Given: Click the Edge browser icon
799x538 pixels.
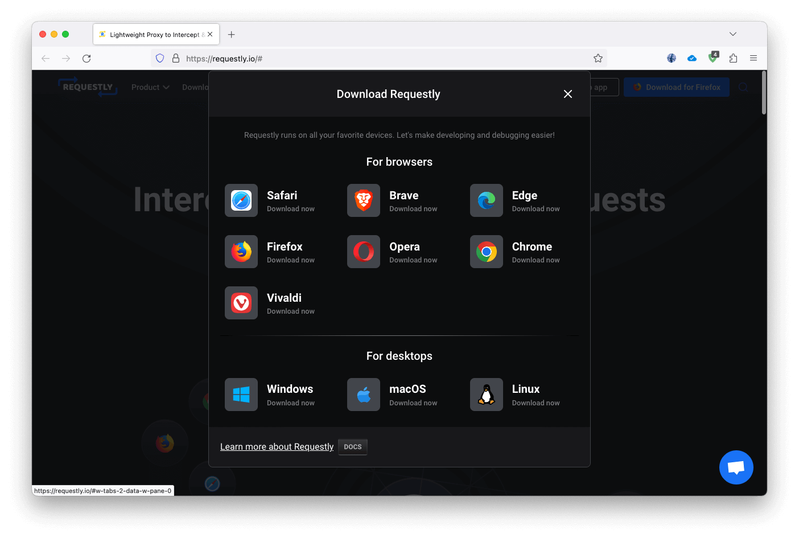Looking at the screenshot, I should (487, 200).
